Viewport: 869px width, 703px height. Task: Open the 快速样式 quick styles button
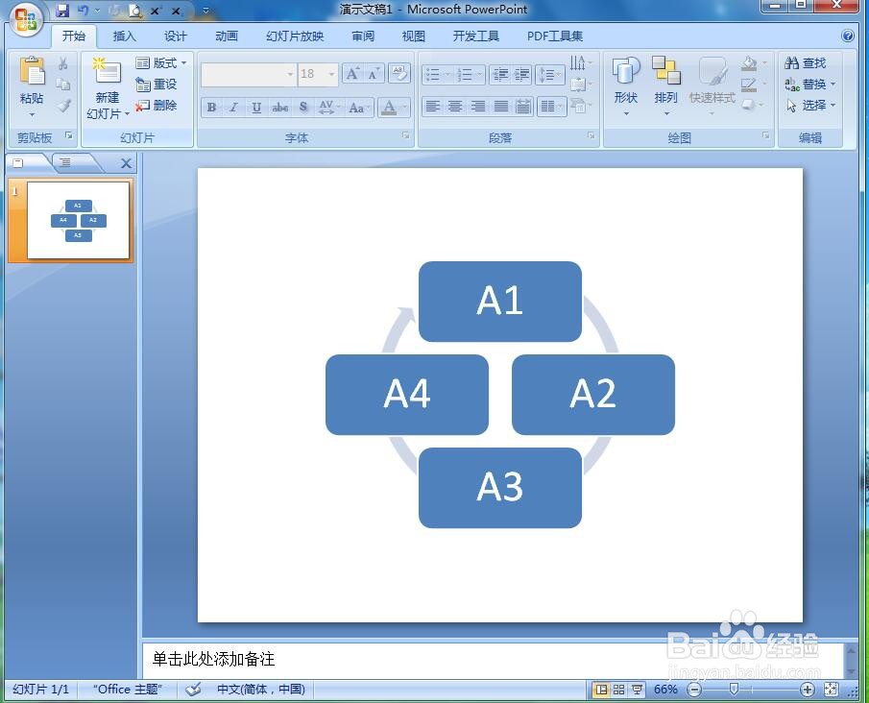(x=712, y=85)
